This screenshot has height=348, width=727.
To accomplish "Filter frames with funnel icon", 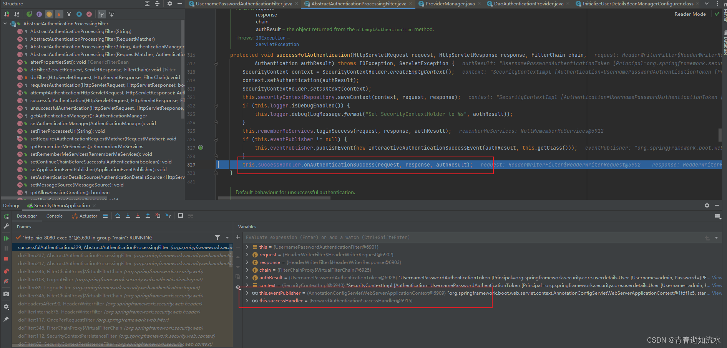I will (217, 237).
